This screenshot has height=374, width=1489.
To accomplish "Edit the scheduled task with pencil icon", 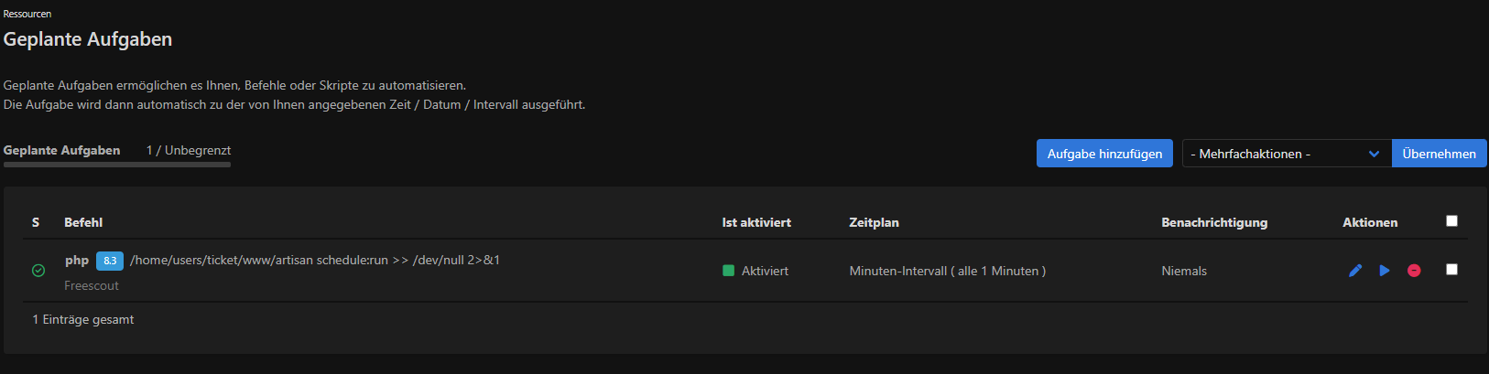I will pyautogui.click(x=1355, y=271).
